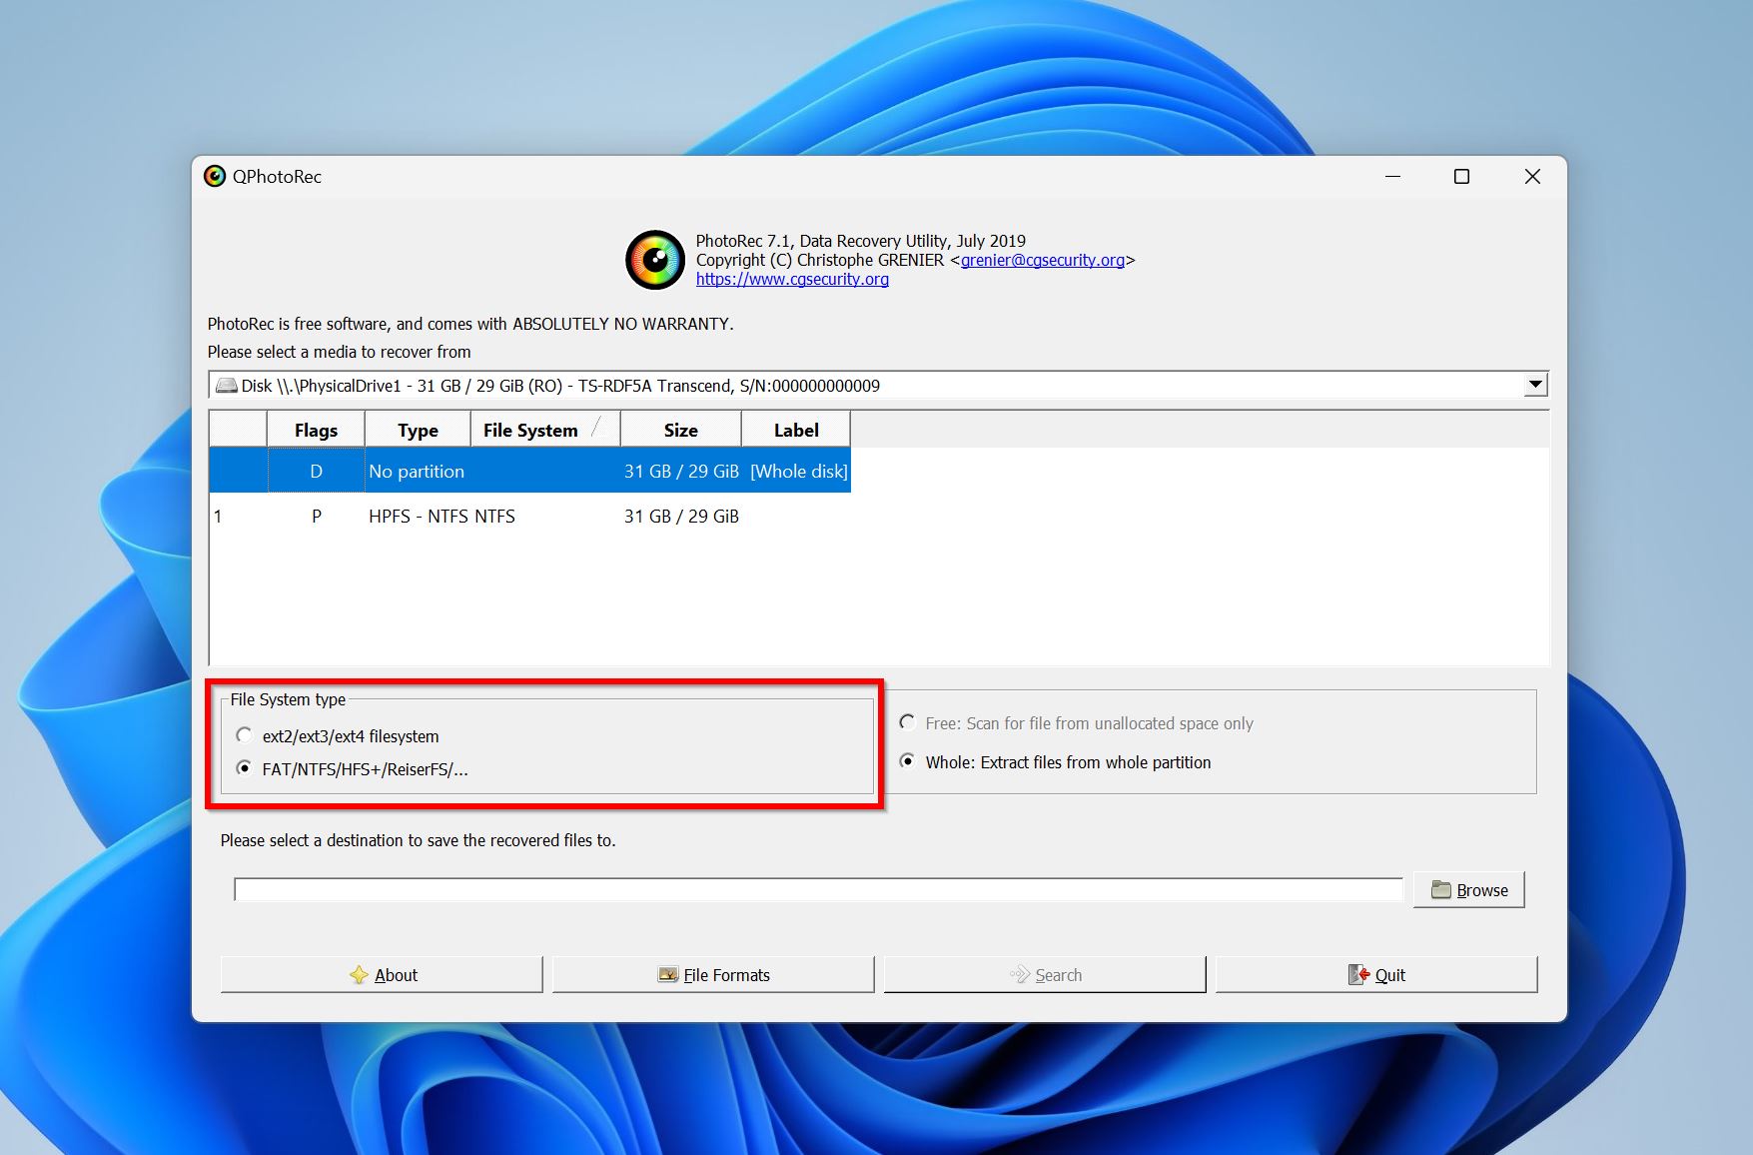Click the disk drive icon in media selector
Image resolution: width=1753 pixels, height=1155 pixels.
tap(227, 386)
